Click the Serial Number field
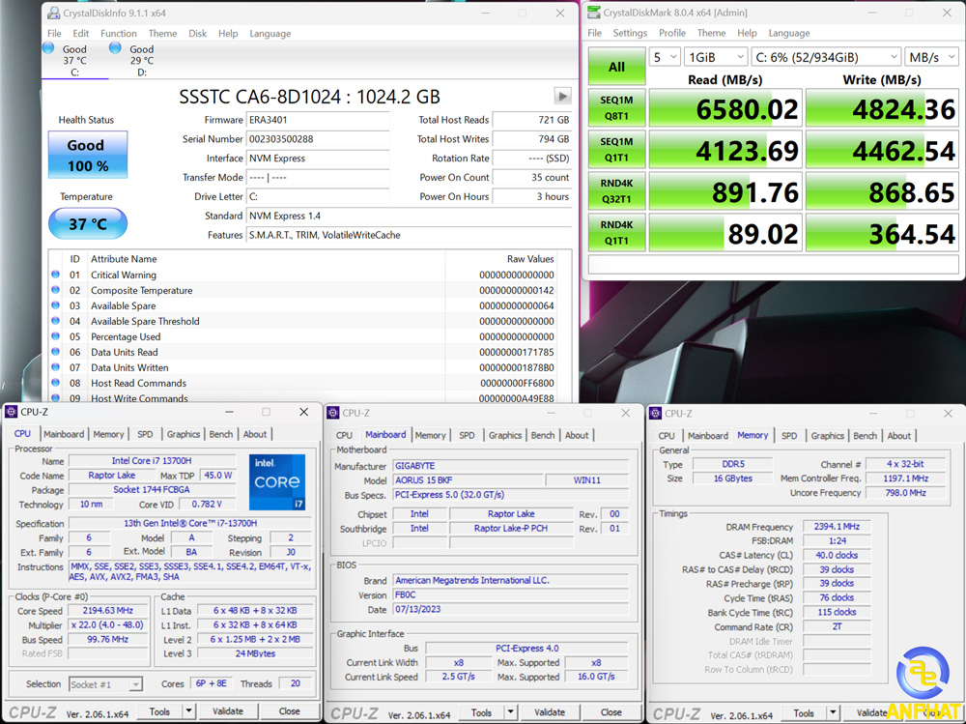The height and width of the screenshot is (724, 966). [317, 139]
